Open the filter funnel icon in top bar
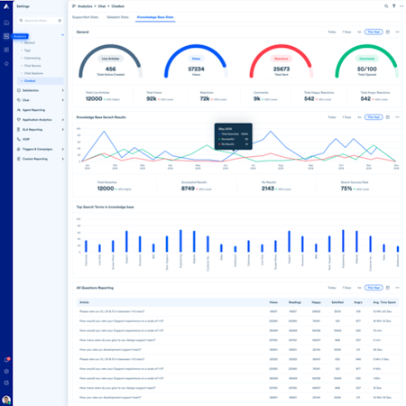This screenshot has height=406, width=406. point(393,6)
